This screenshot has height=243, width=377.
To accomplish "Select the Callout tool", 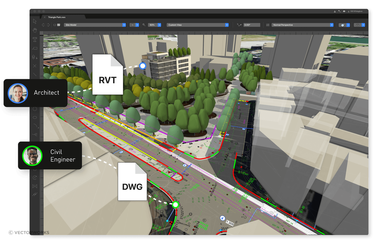I will [35, 48].
